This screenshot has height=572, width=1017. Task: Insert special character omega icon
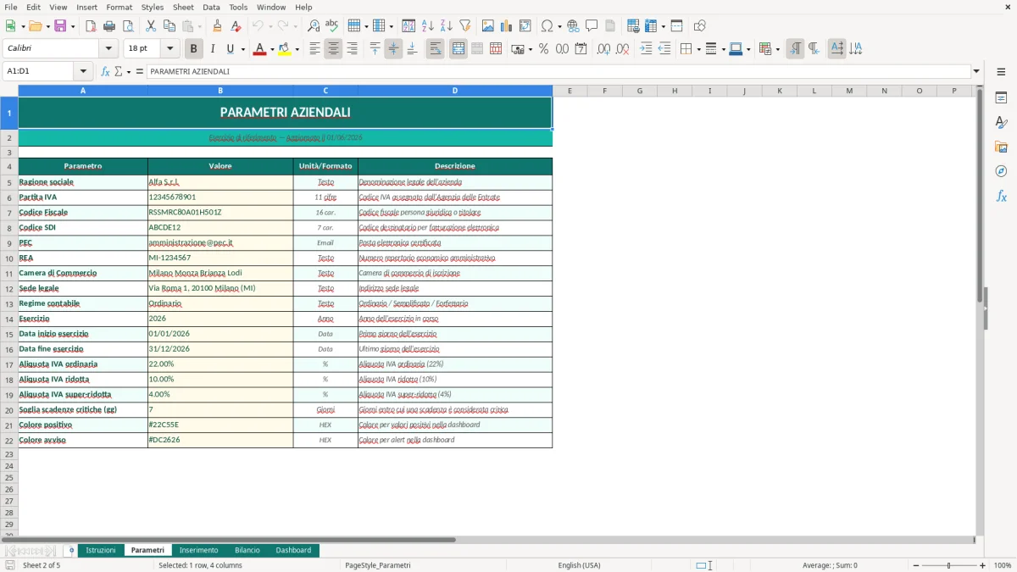point(547,26)
